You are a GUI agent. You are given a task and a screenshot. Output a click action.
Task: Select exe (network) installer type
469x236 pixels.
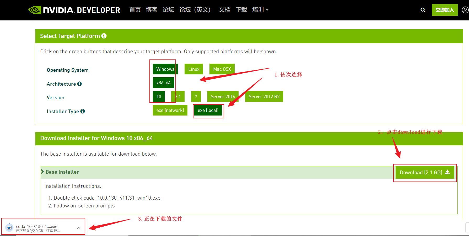point(170,110)
